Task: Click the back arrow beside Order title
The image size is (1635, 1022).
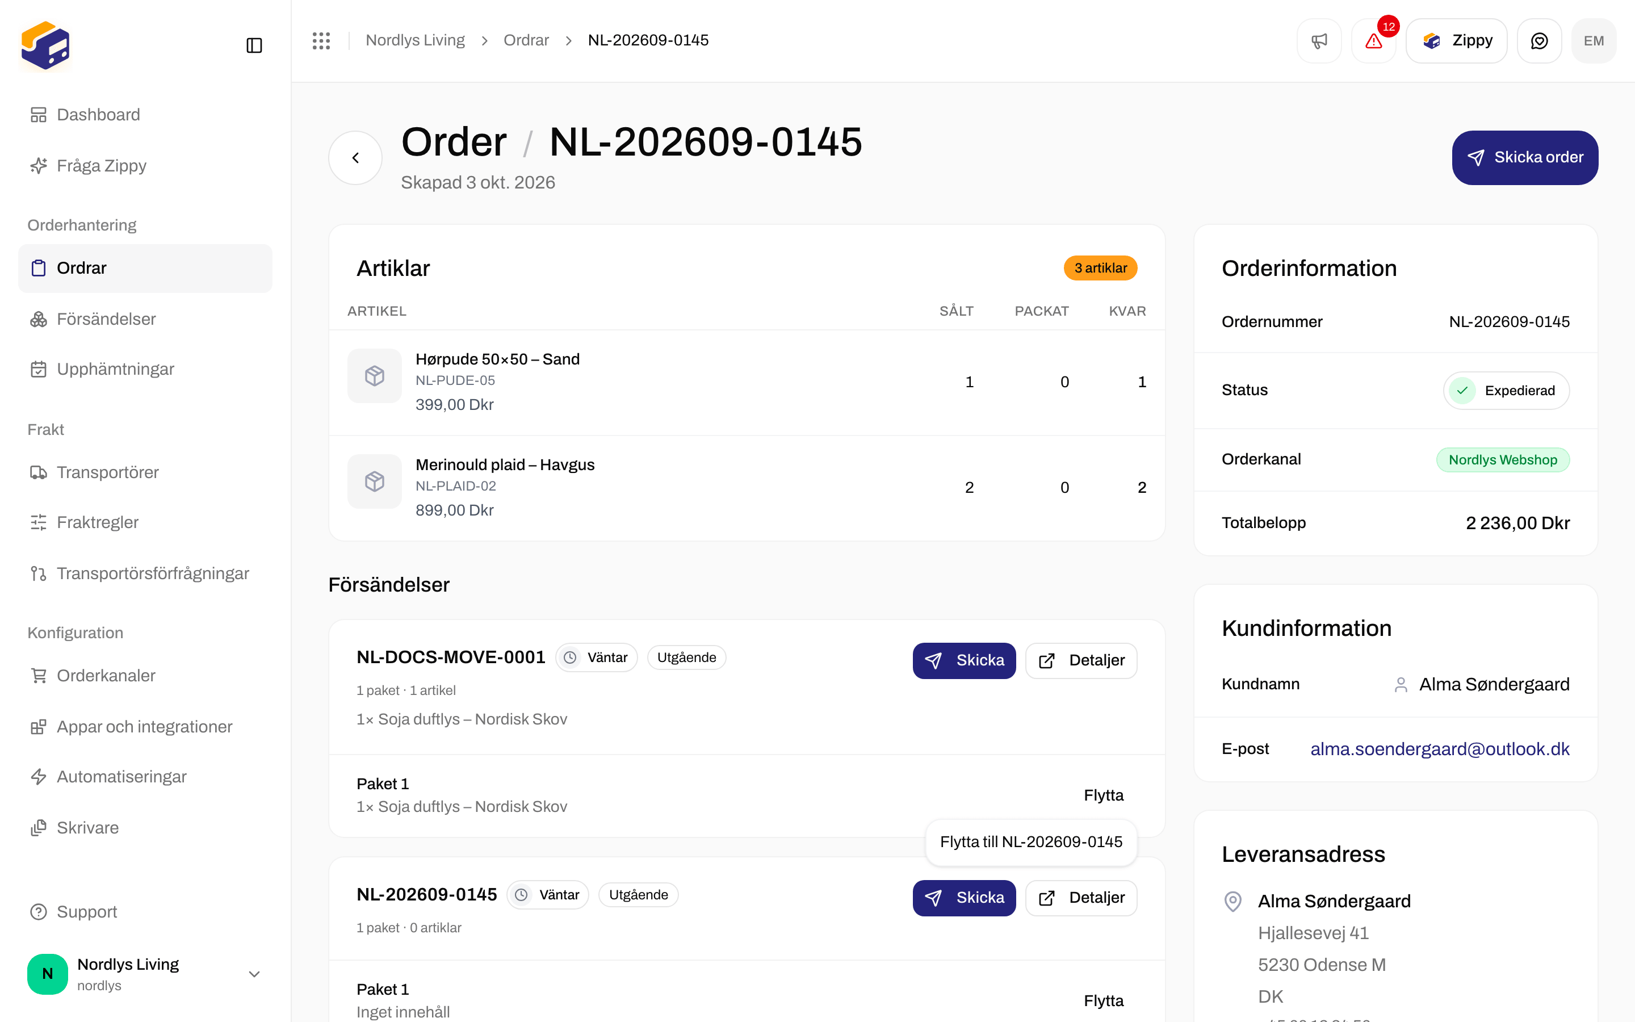Action: (355, 157)
